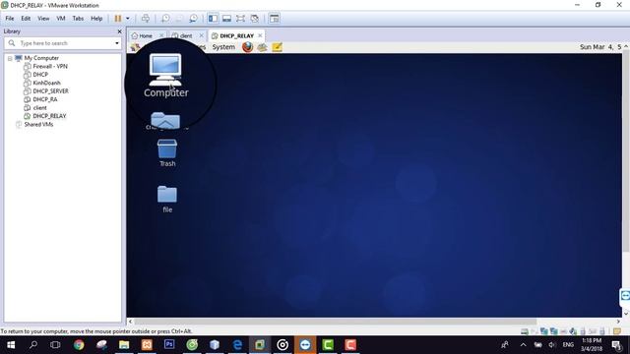The width and height of the screenshot is (630, 354).
Task: Open Google Chrome from the taskbar
Action: coord(79,345)
